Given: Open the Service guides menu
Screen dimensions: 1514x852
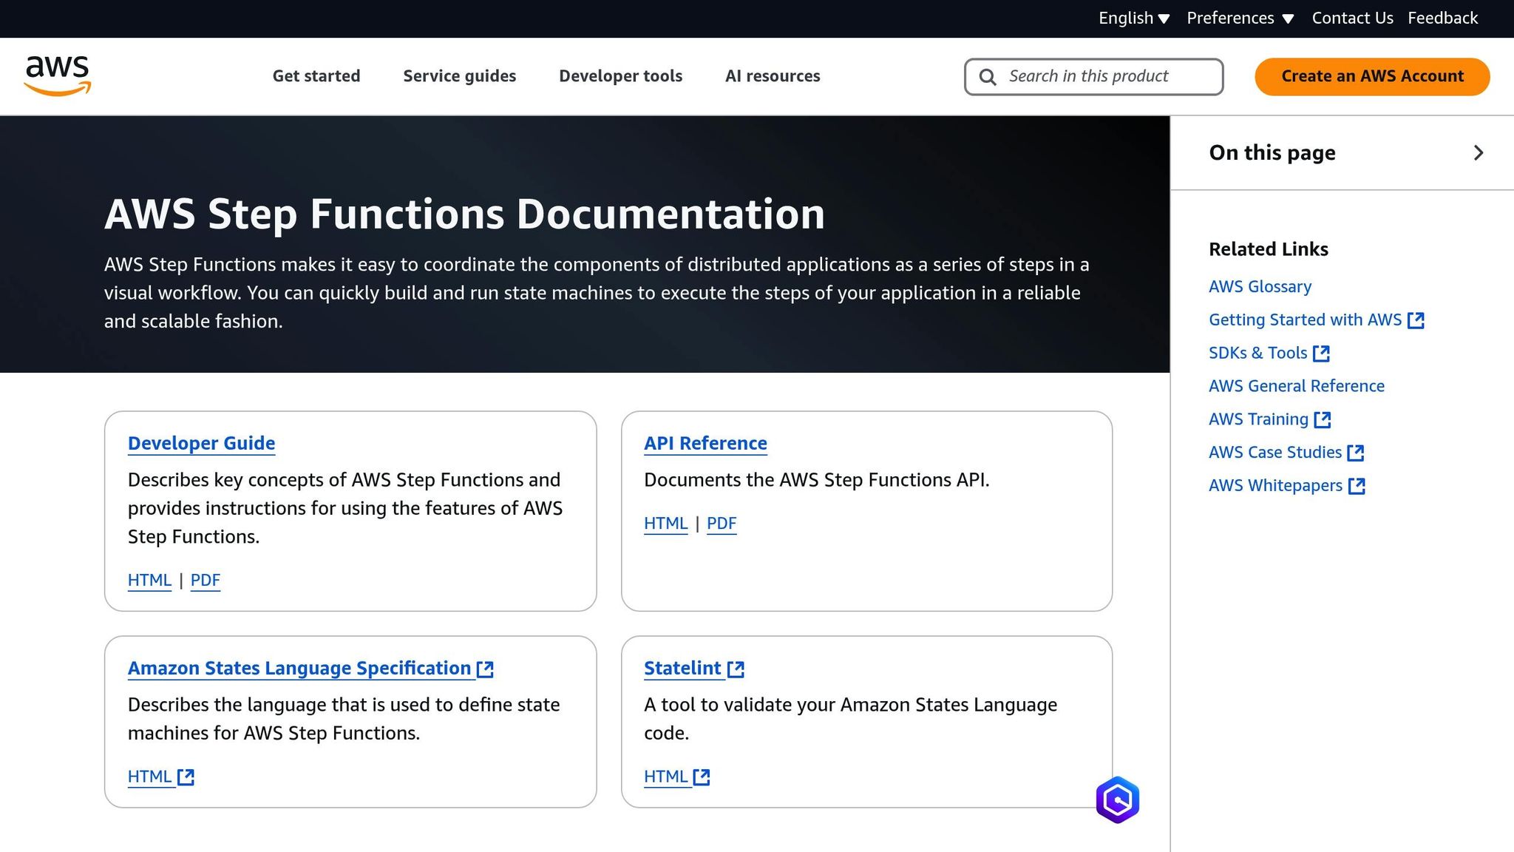Looking at the screenshot, I should tap(459, 75).
